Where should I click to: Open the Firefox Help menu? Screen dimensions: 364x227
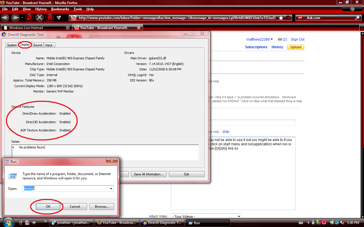coord(90,9)
